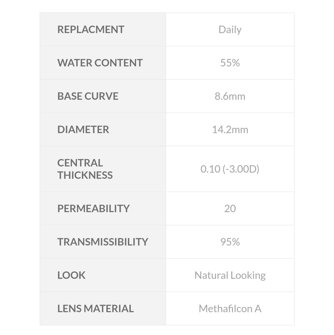This screenshot has height=335, width=334.
Task: Select the Natural Looking value
Action: click(230, 275)
